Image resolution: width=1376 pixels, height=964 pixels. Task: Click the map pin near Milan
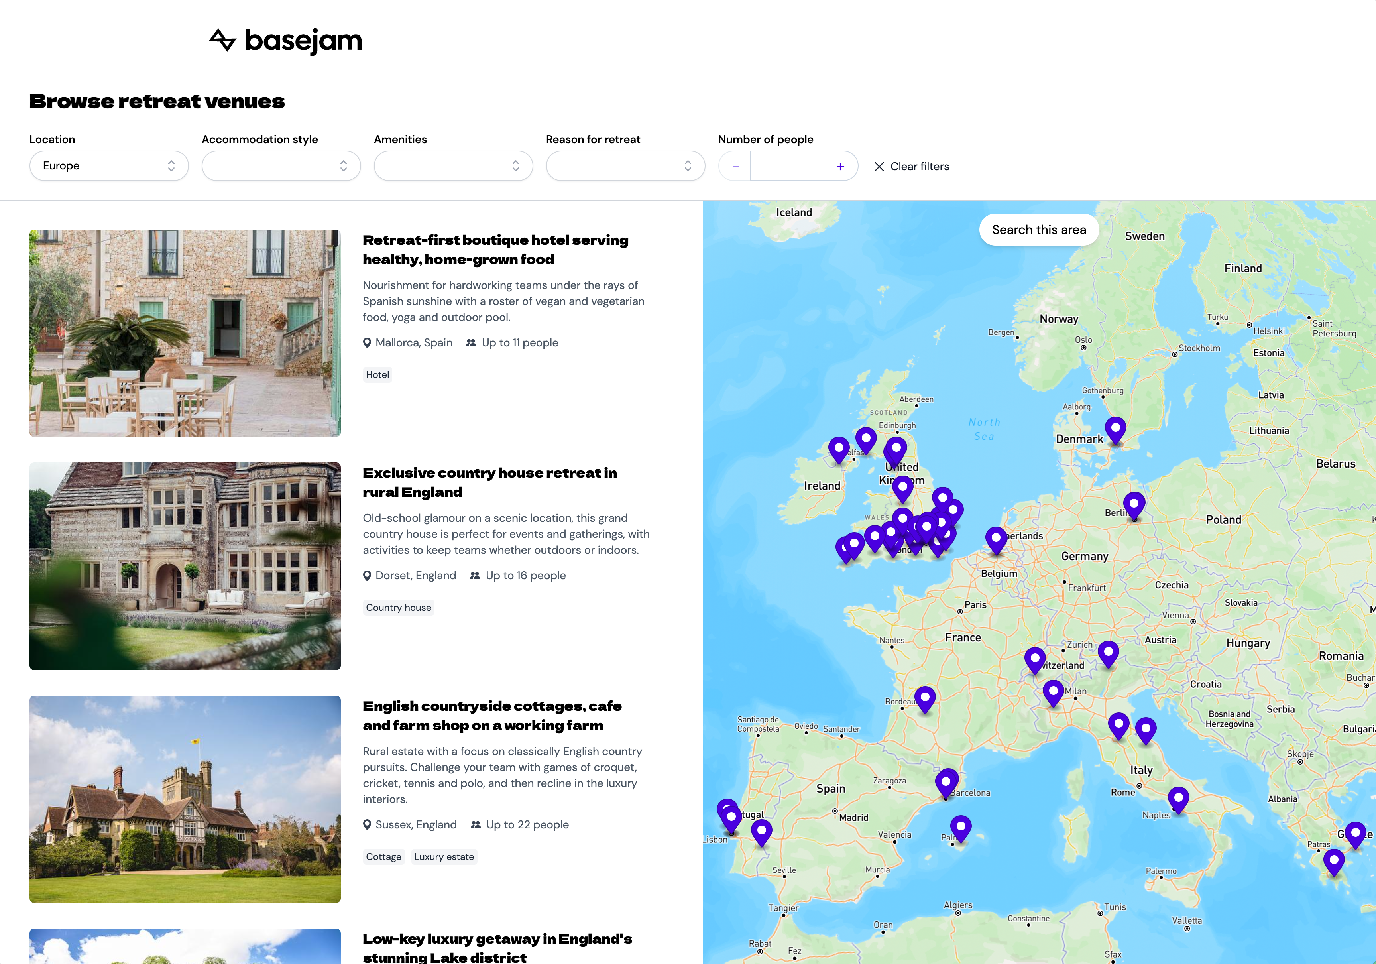pyautogui.click(x=1053, y=692)
